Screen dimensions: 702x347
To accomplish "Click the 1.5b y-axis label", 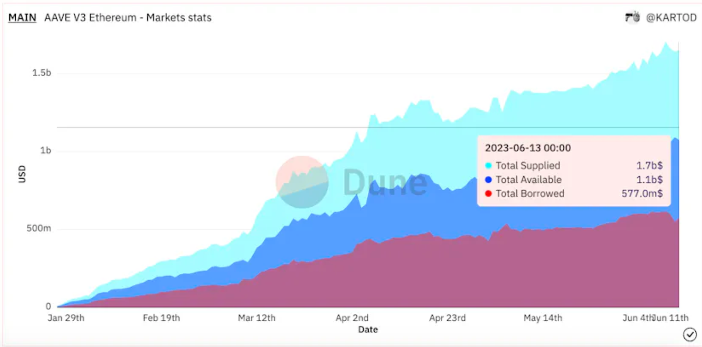I will [x=42, y=73].
